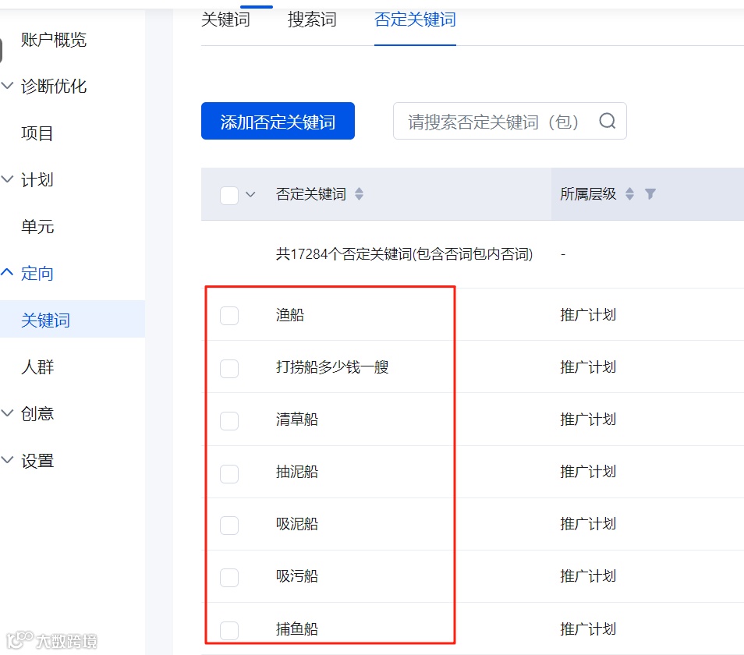
Task: Click the 吸污船 keyword text
Action: pos(297,576)
